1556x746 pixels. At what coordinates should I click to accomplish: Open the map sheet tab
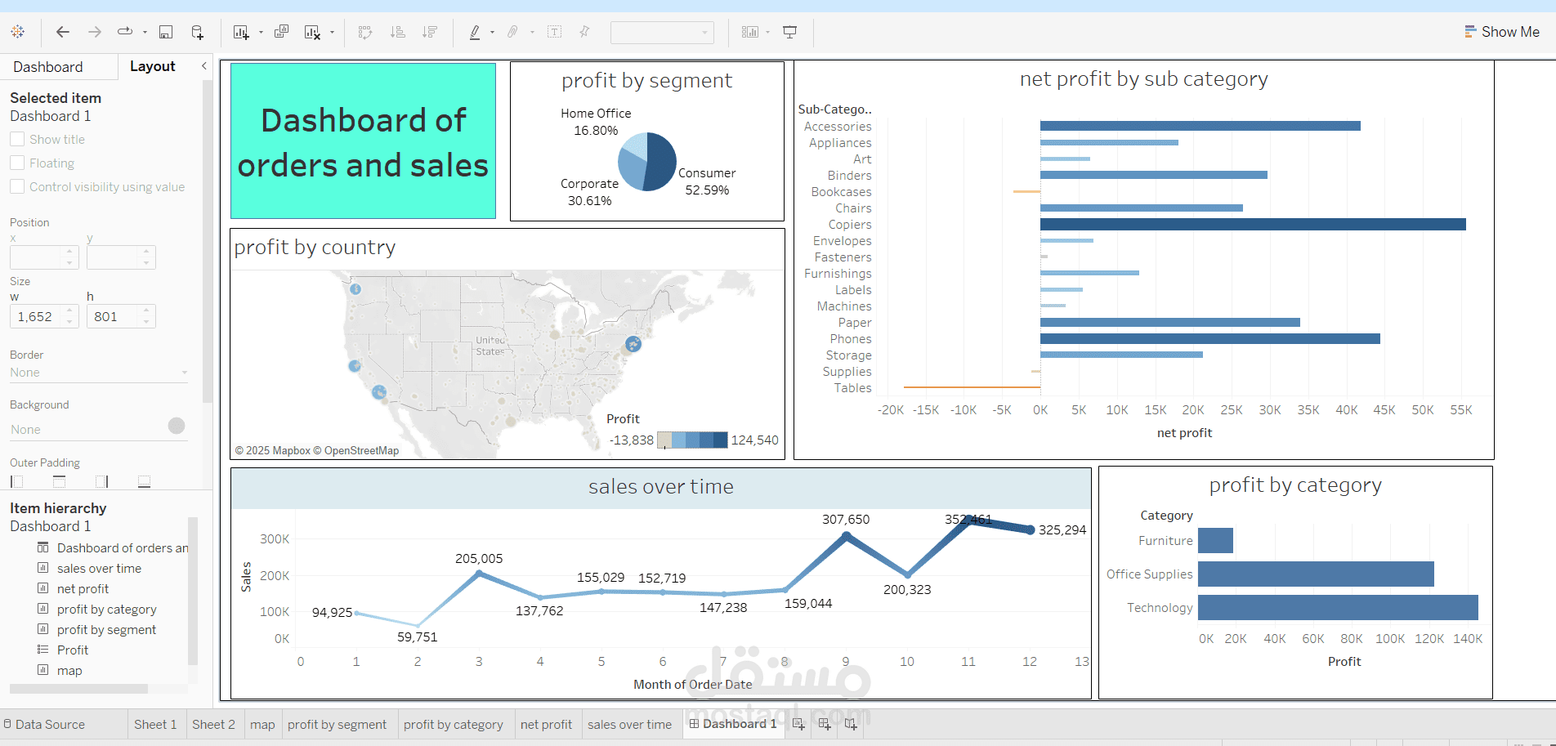[x=262, y=724]
